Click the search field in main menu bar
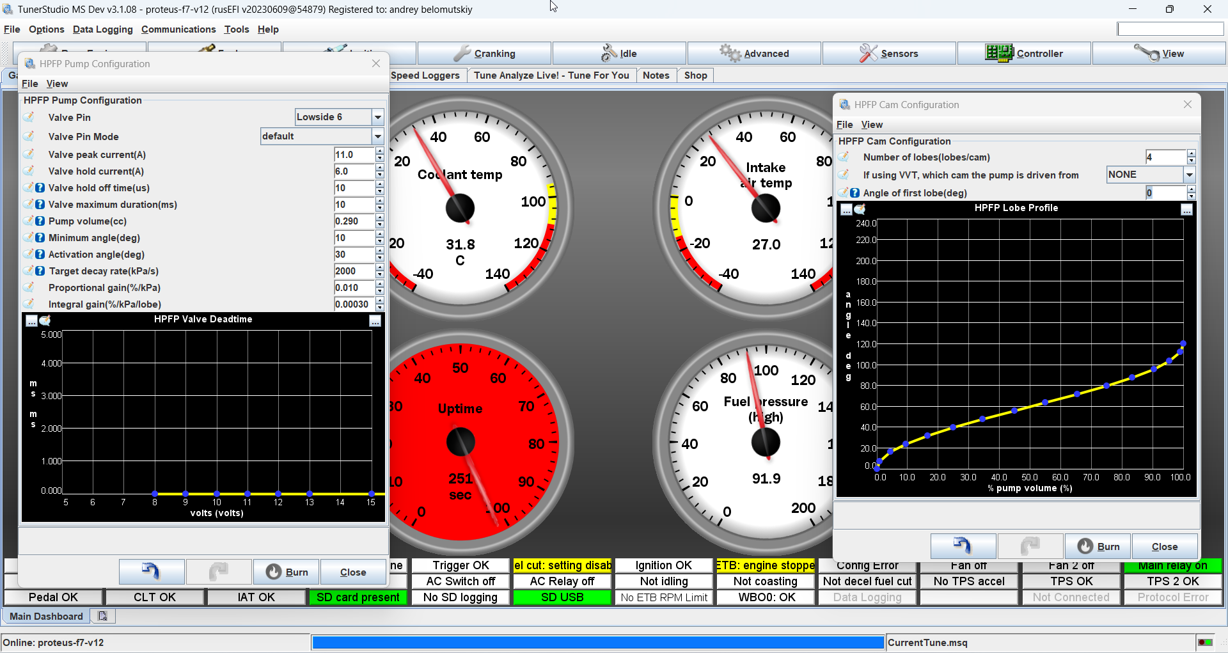Screen dimensions: 1228x653 coord(1170,29)
